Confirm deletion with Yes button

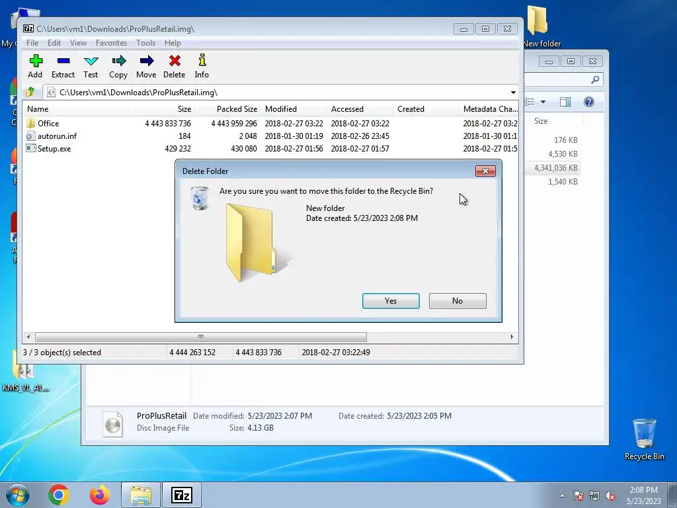(391, 301)
